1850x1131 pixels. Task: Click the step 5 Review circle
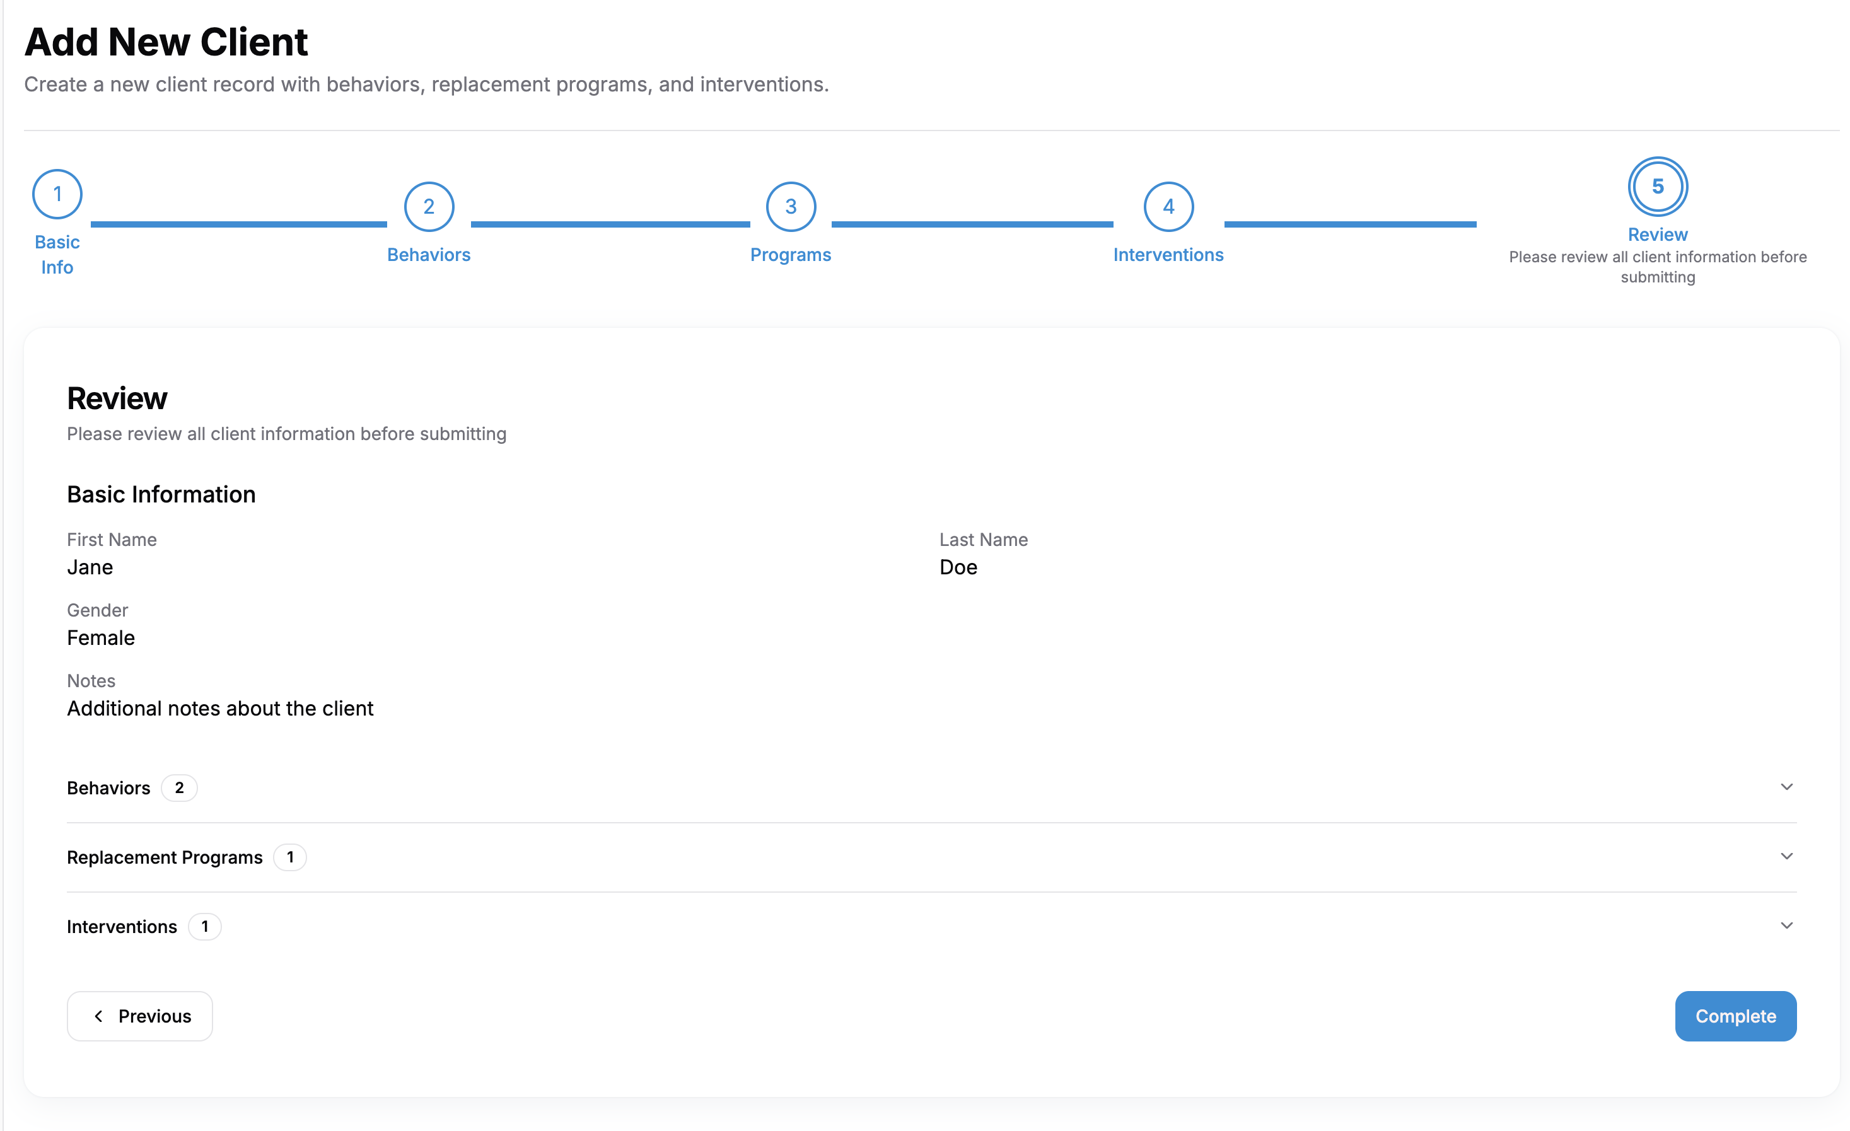1657,186
